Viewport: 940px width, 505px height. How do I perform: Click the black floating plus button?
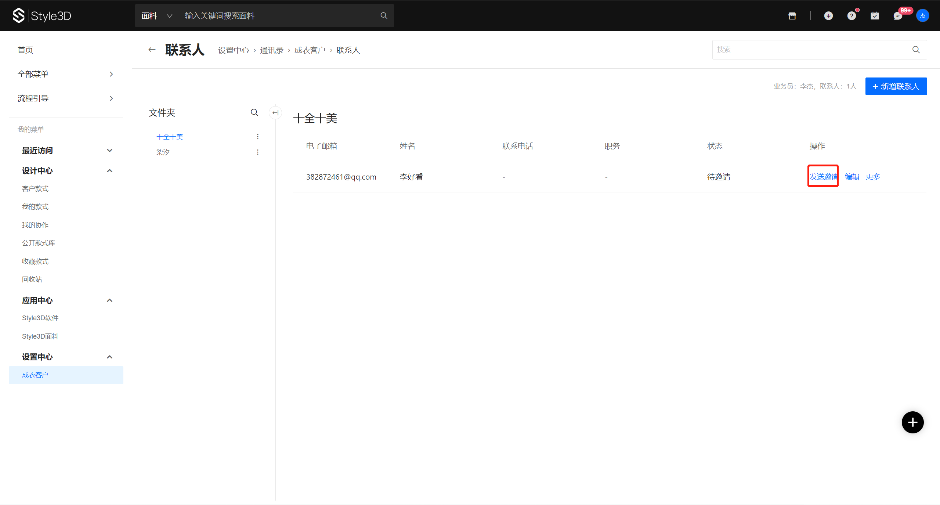[x=912, y=422]
